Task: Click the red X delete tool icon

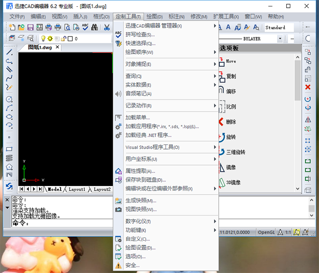Action: (x=308, y=87)
